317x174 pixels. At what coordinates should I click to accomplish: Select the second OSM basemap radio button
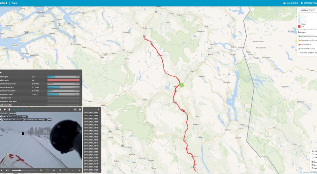[313, 154]
